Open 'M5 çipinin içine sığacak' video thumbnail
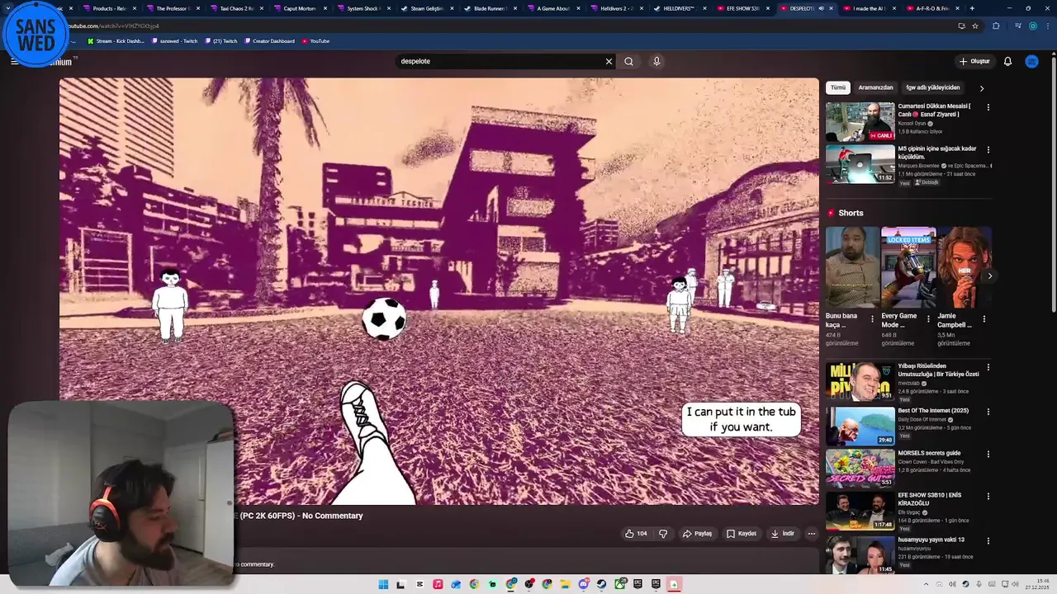The width and height of the screenshot is (1057, 594). pyautogui.click(x=860, y=164)
